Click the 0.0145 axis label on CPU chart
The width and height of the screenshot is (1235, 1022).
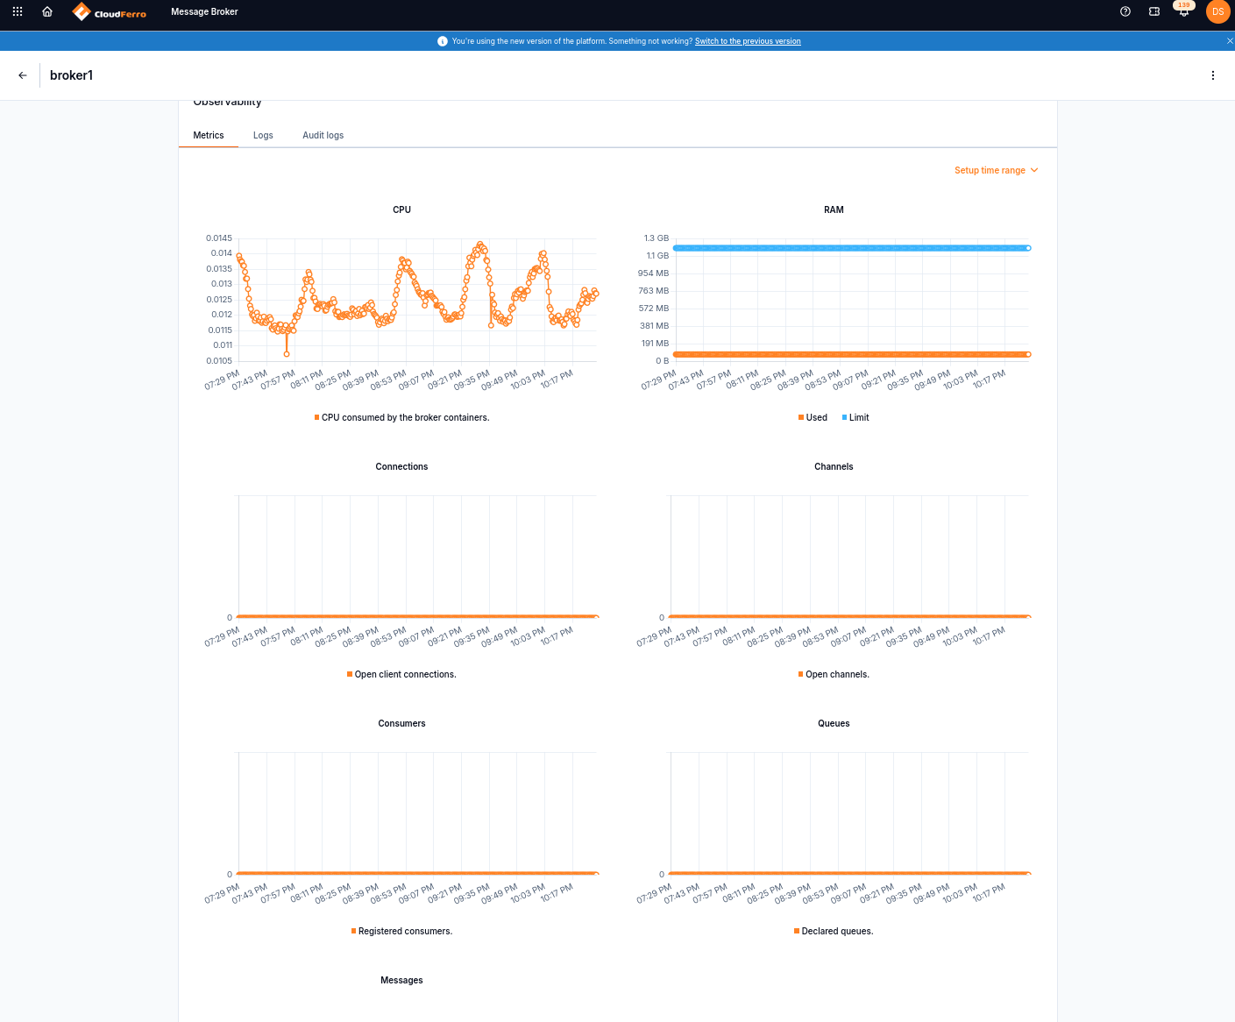219,238
